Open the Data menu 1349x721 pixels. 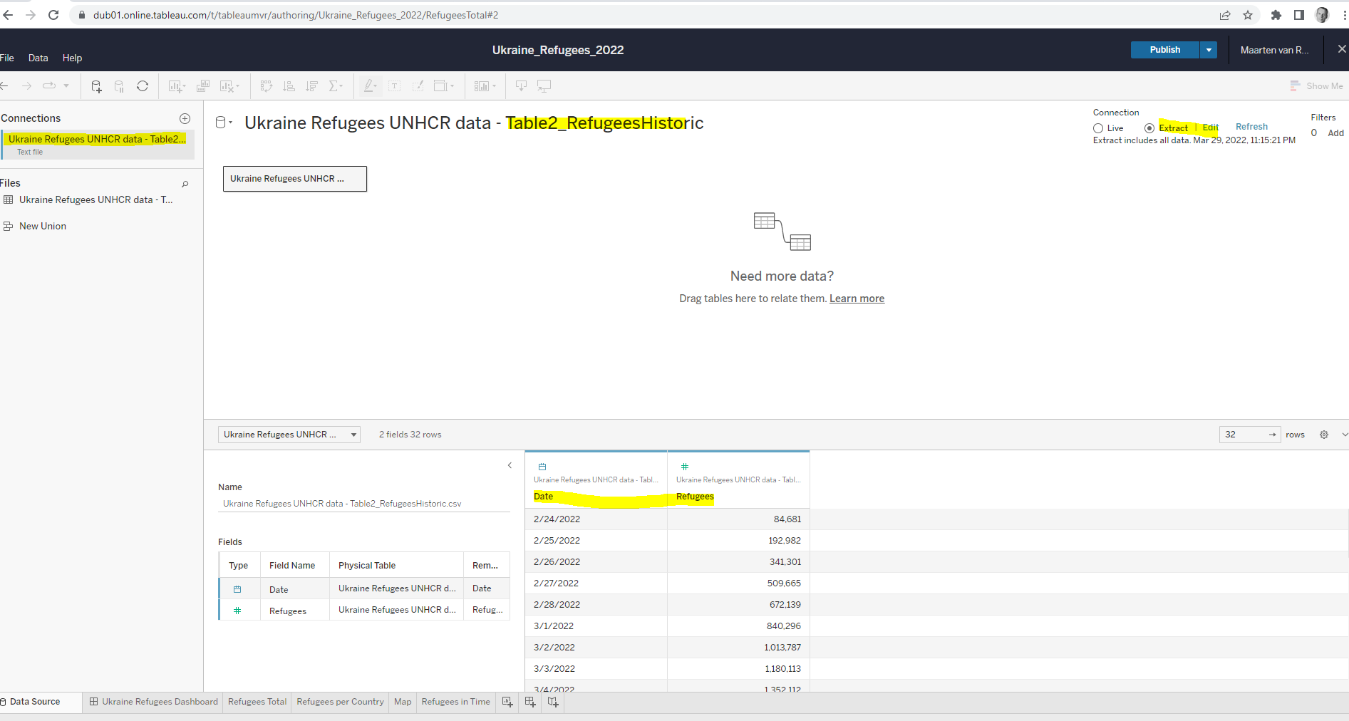tap(38, 58)
